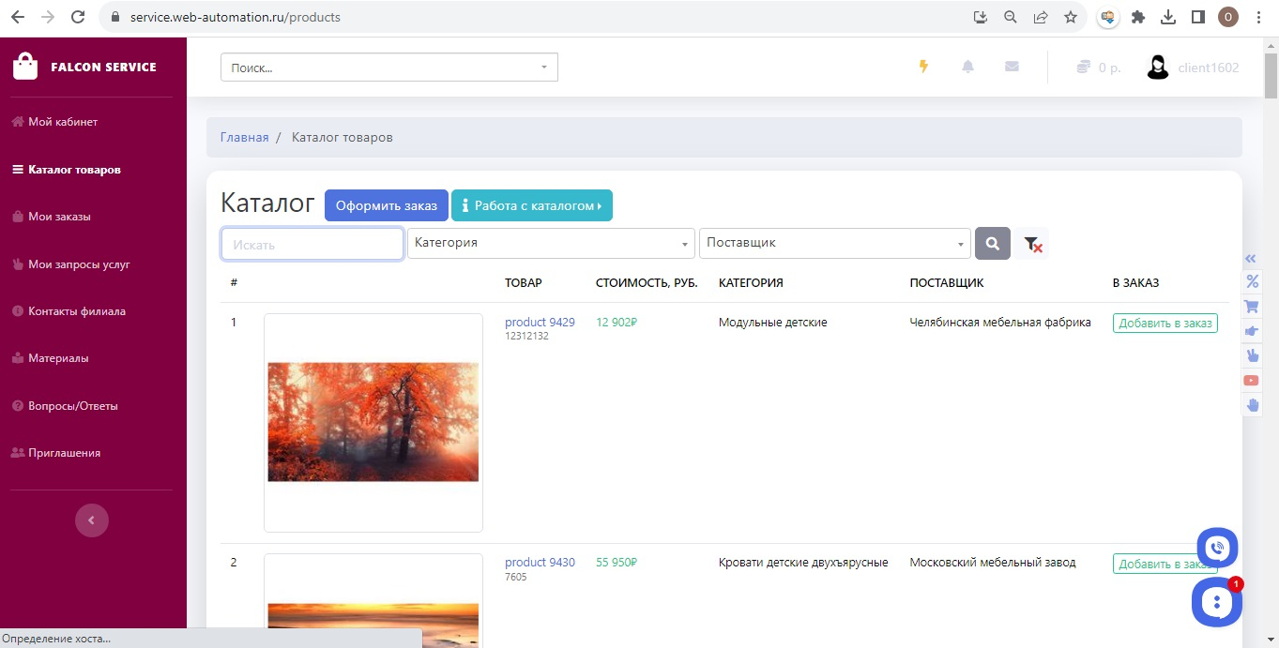Screen dimensions: 1279x648
Task: Open the messages envelope icon
Action: [1012, 67]
